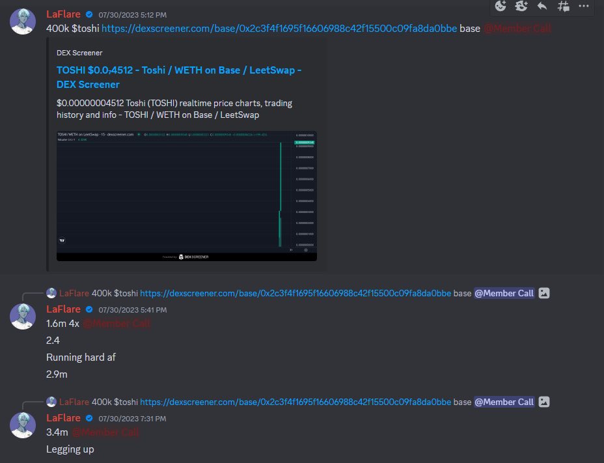Viewport: 604px width, 463px height.
Task: Click the embed description starting '$0.00000004512 Toshi'
Action: (x=174, y=109)
